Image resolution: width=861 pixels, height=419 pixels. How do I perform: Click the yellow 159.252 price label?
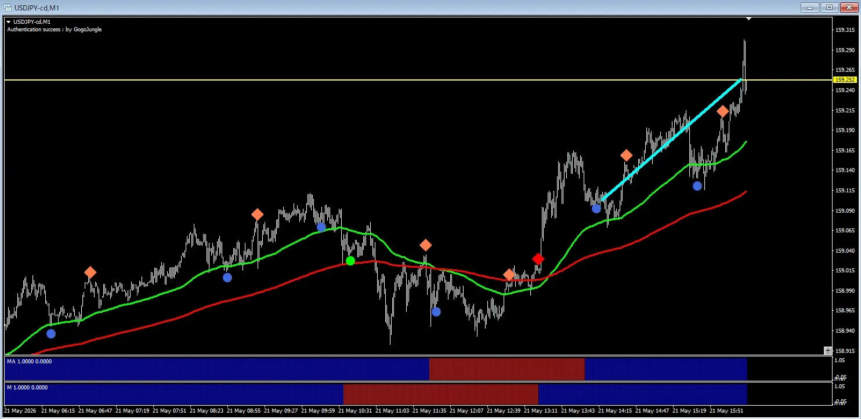[844, 80]
